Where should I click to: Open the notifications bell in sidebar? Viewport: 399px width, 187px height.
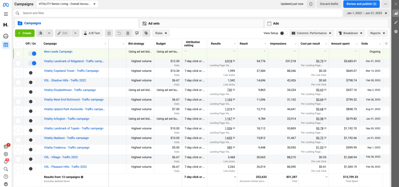6,161
